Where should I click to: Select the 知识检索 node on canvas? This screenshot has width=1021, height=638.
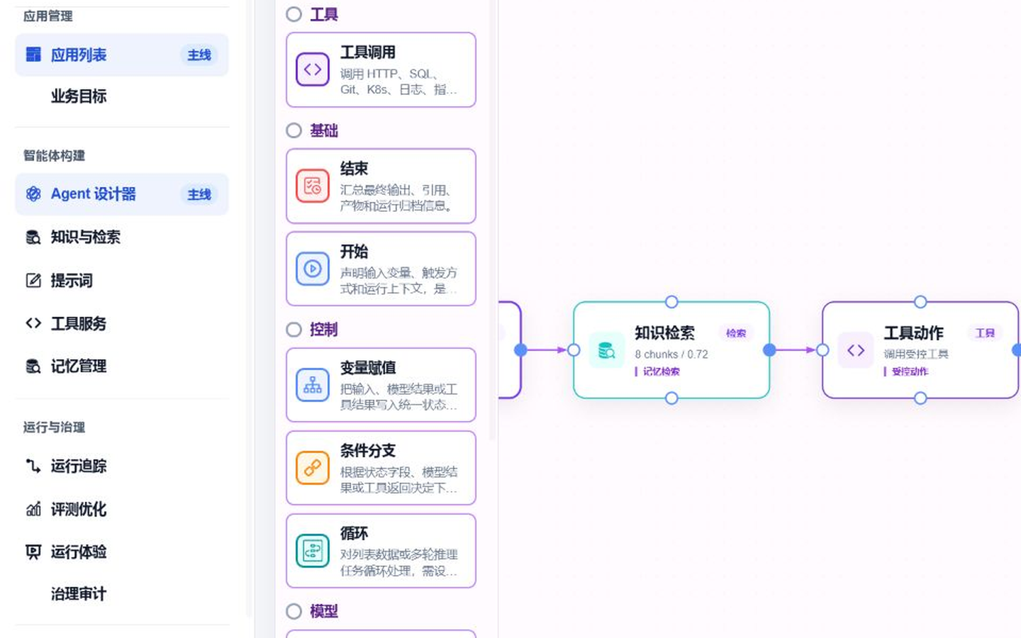pyautogui.click(x=671, y=350)
